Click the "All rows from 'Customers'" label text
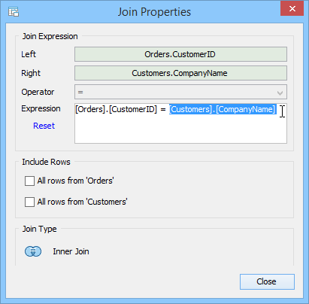The height and width of the screenshot is (304, 309). coord(82,202)
